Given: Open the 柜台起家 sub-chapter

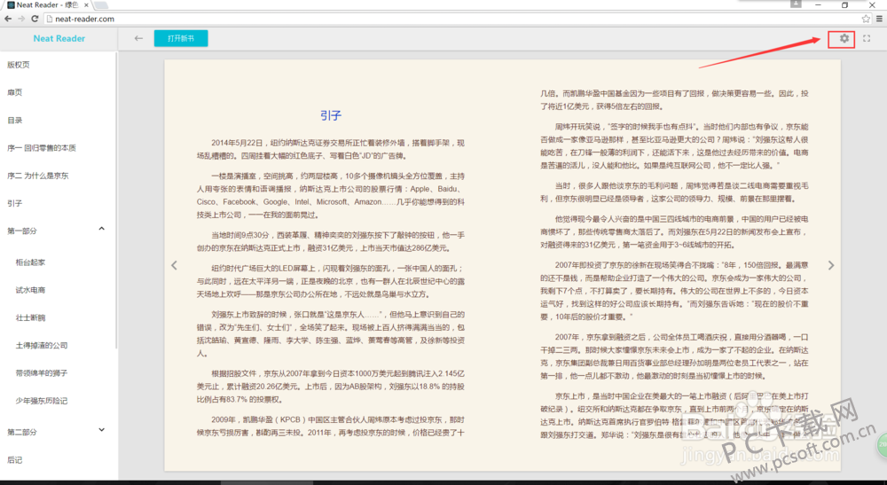Looking at the screenshot, I should [30, 262].
